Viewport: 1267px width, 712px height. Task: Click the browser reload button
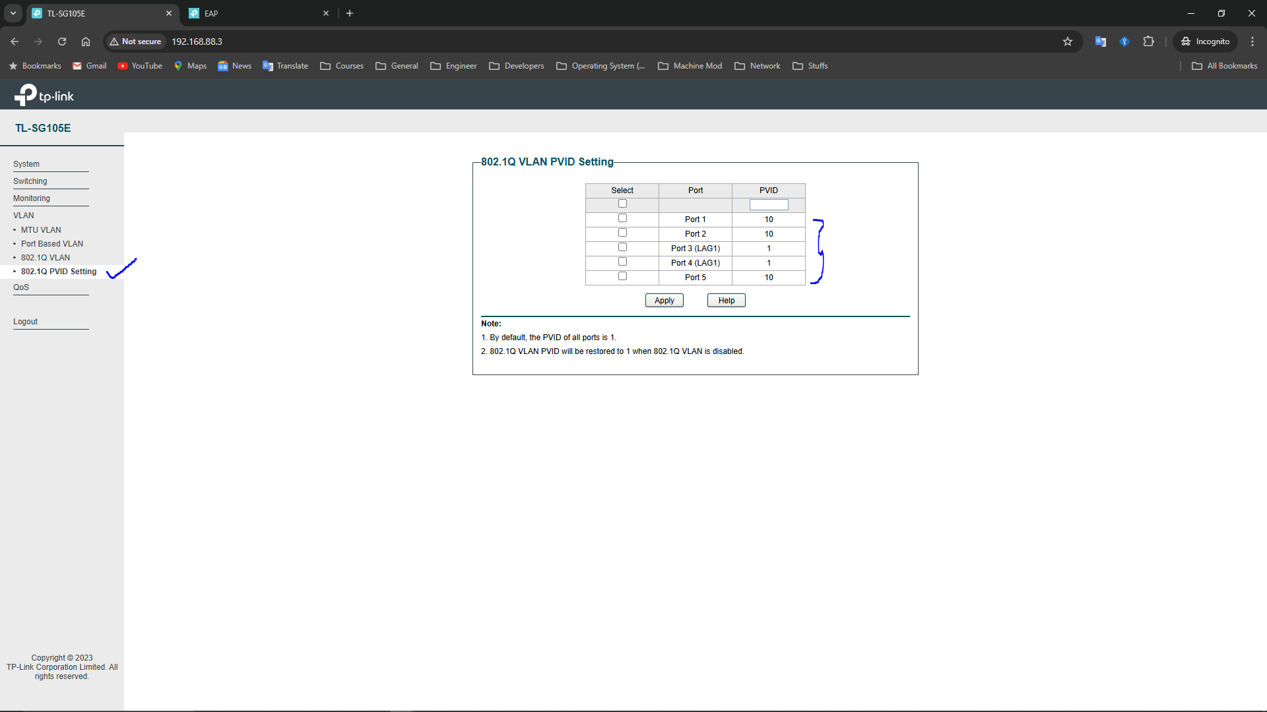[x=61, y=41]
